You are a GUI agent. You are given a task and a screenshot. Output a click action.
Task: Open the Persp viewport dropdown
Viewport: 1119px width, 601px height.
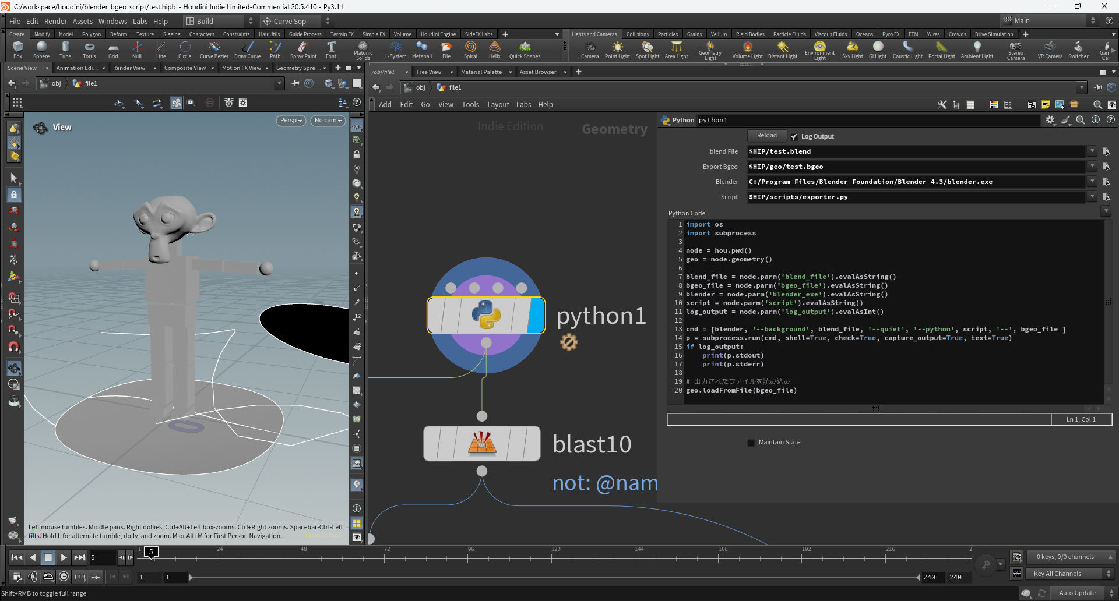(290, 121)
